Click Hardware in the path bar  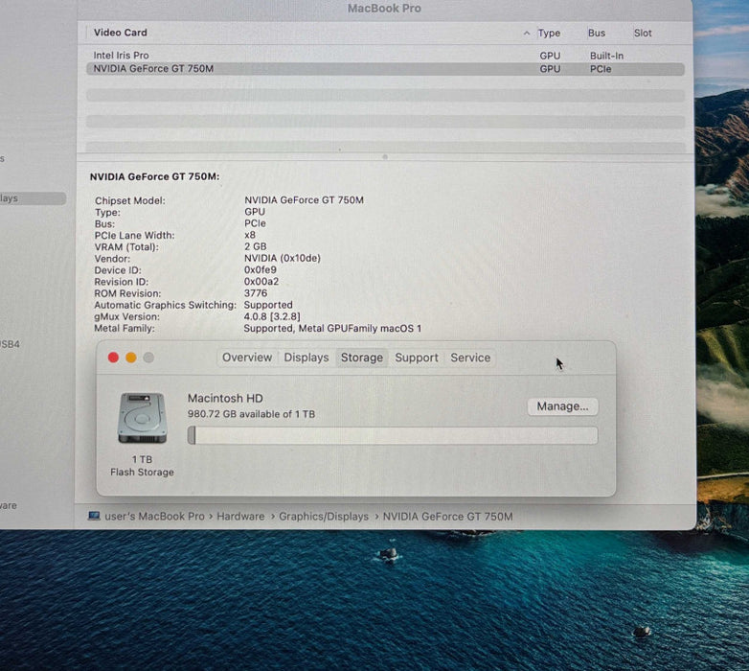click(240, 516)
